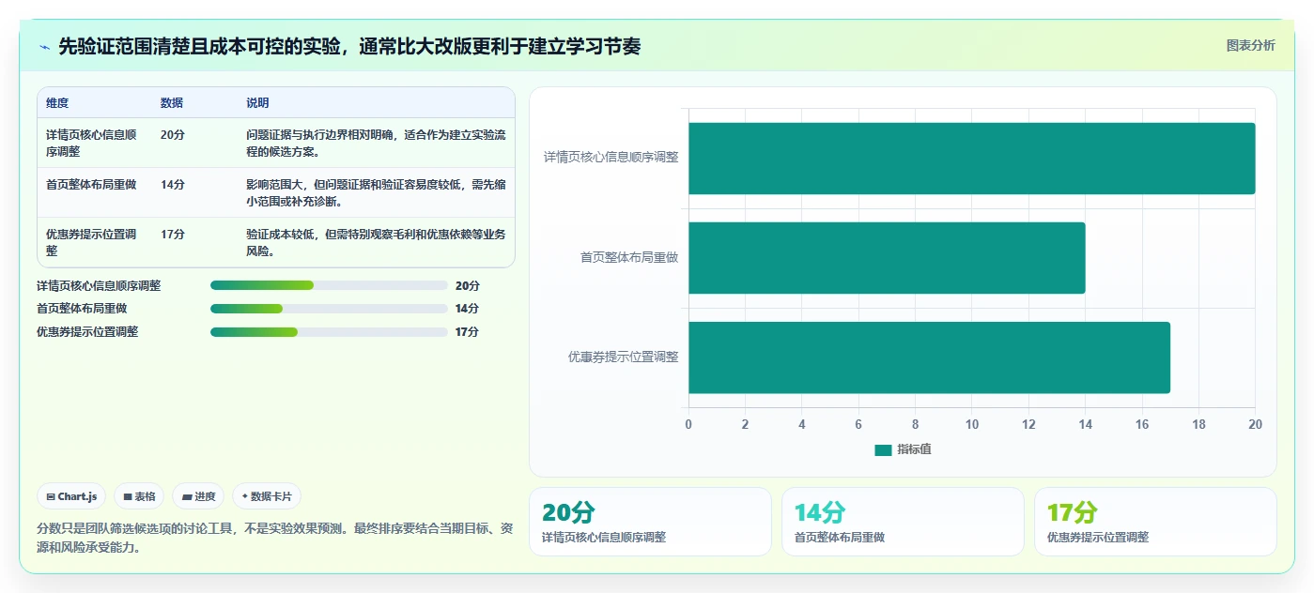Click table row name 首页整体布局重做
This screenshot has height=593, width=1314.
91,185
